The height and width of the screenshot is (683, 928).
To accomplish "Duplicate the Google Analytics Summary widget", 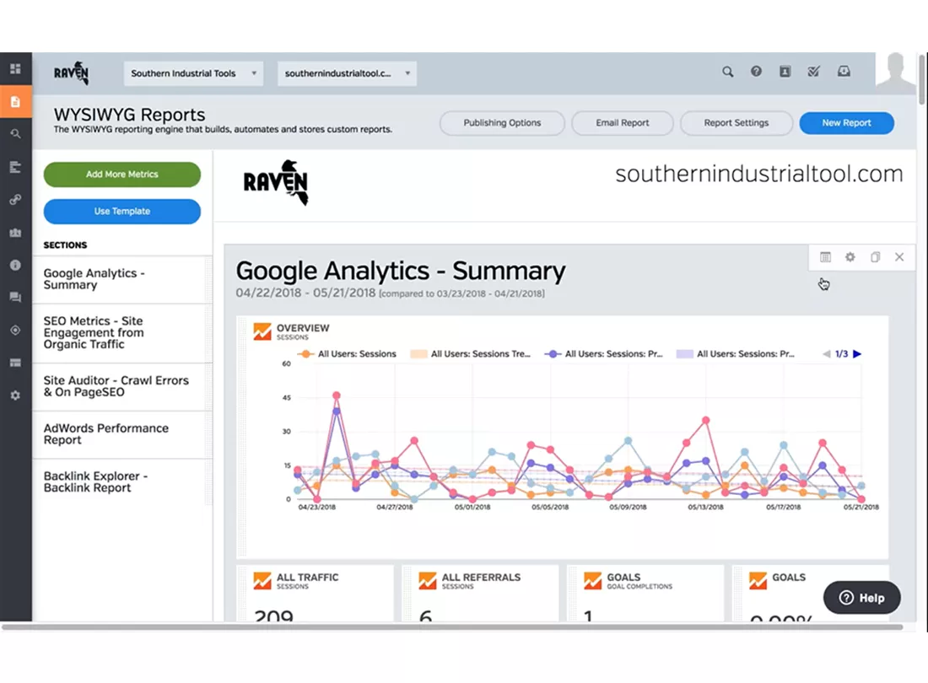I will pyautogui.click(x=875, y=257).
